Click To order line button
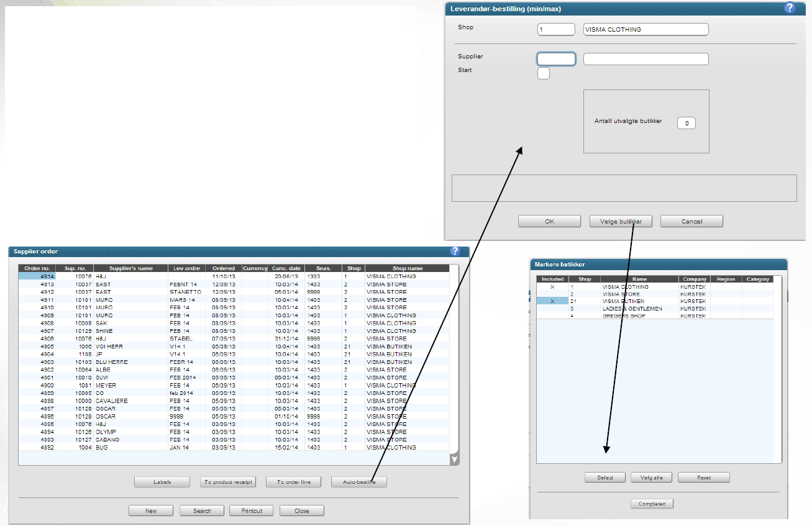This screenshot has height=526, width=812. [293, 482]
